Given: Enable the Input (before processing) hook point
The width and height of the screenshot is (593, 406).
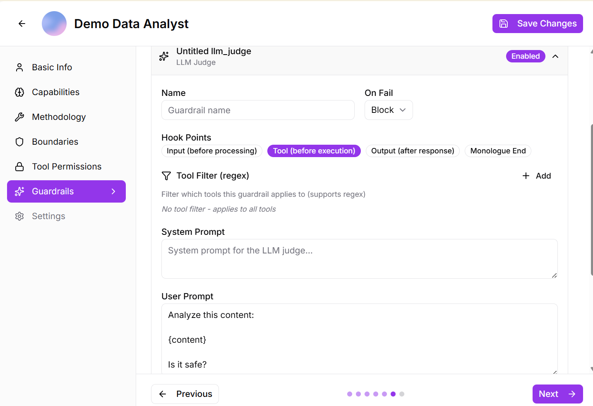Looking at the screenshot, I should (211, 151).
